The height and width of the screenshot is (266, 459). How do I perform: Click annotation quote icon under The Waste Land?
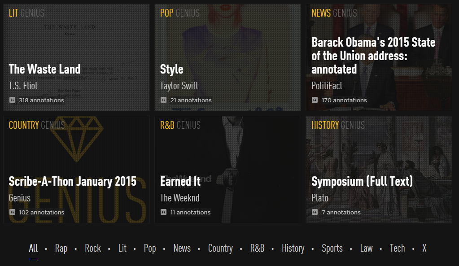[x=12, y=100]
